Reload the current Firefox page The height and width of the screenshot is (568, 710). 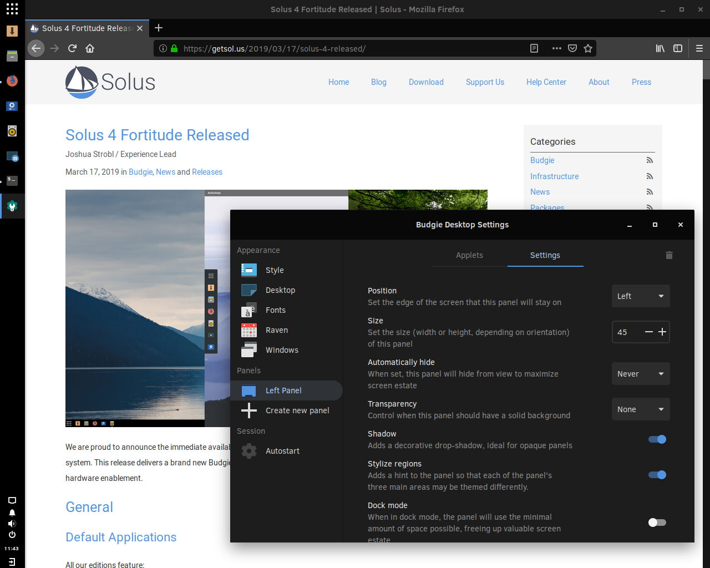[72, 48]
